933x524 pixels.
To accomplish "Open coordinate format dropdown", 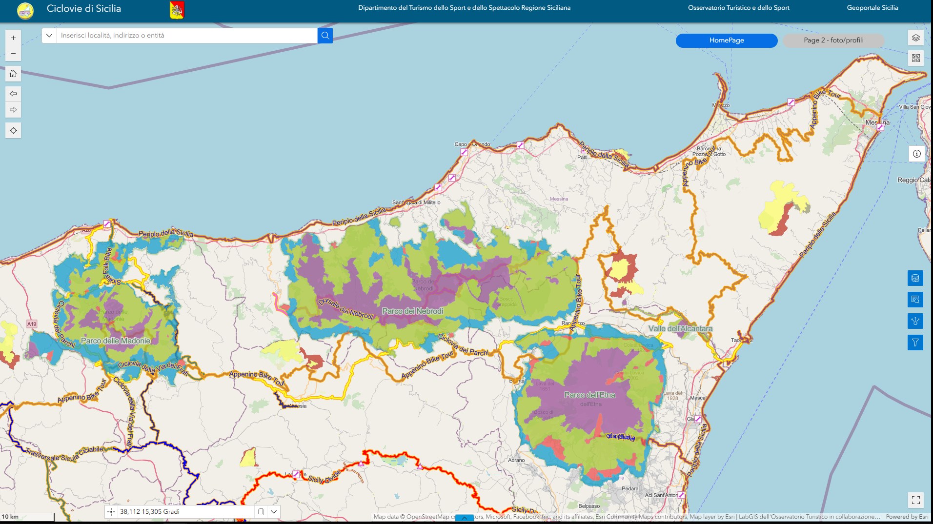I will pyautogui.click(x=274, y=512).
